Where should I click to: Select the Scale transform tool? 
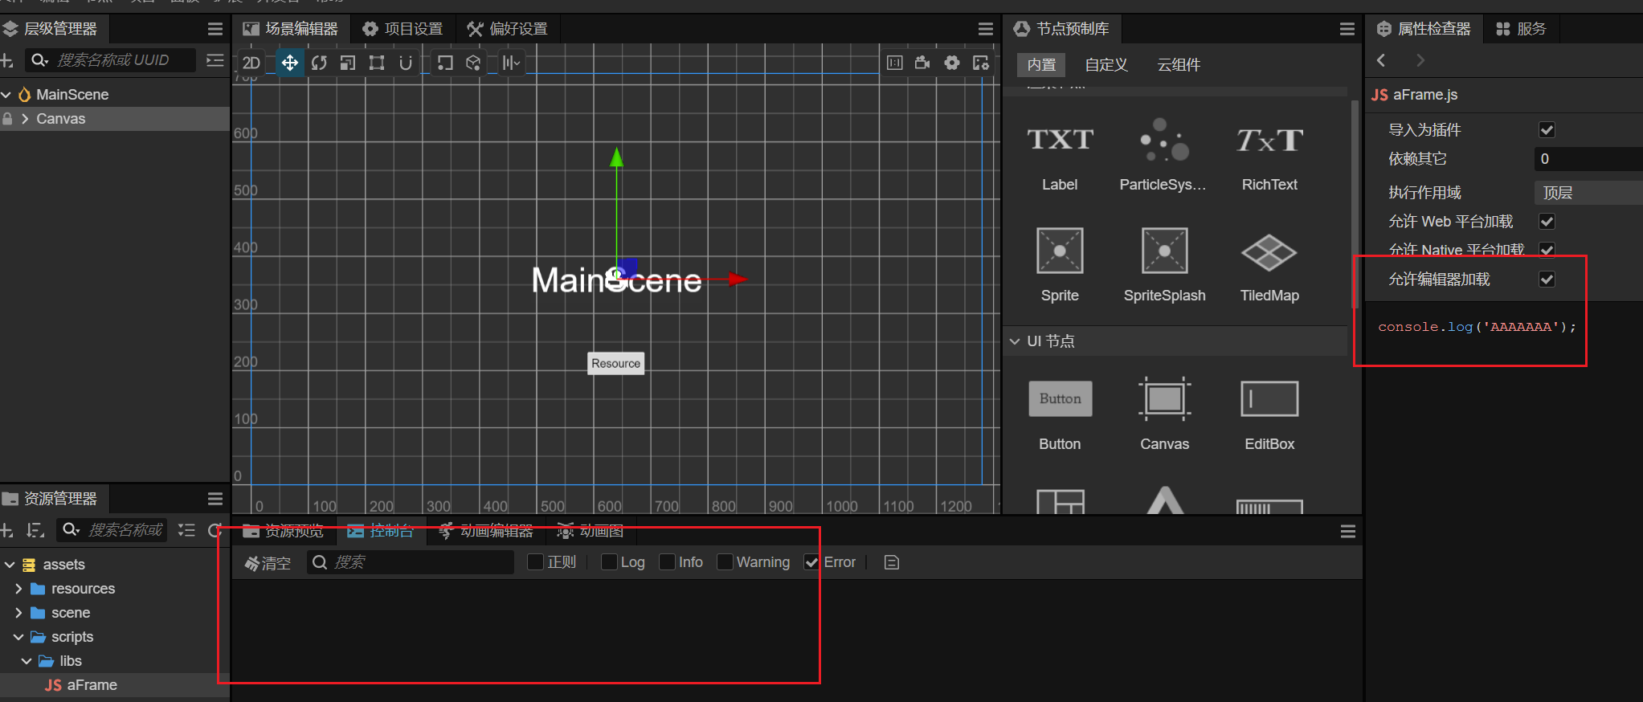click(x=348, y=63)
